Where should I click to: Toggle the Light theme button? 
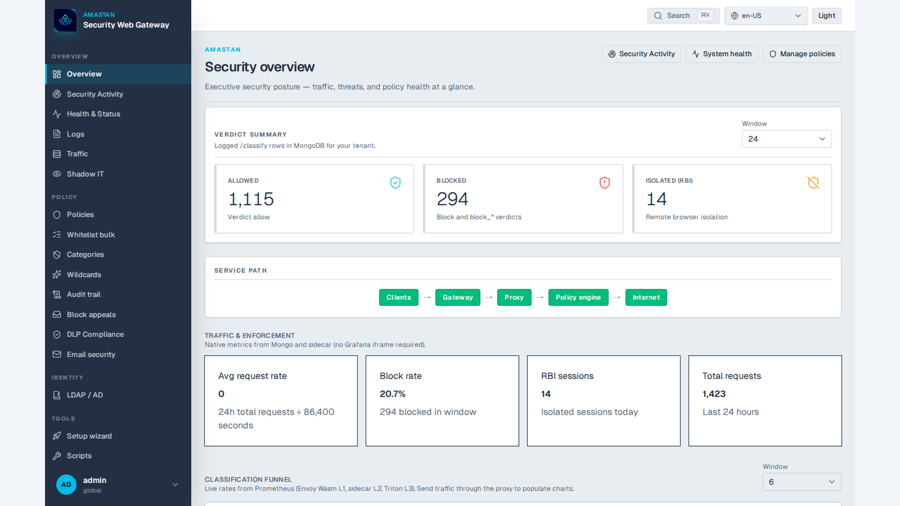[826, 16]
